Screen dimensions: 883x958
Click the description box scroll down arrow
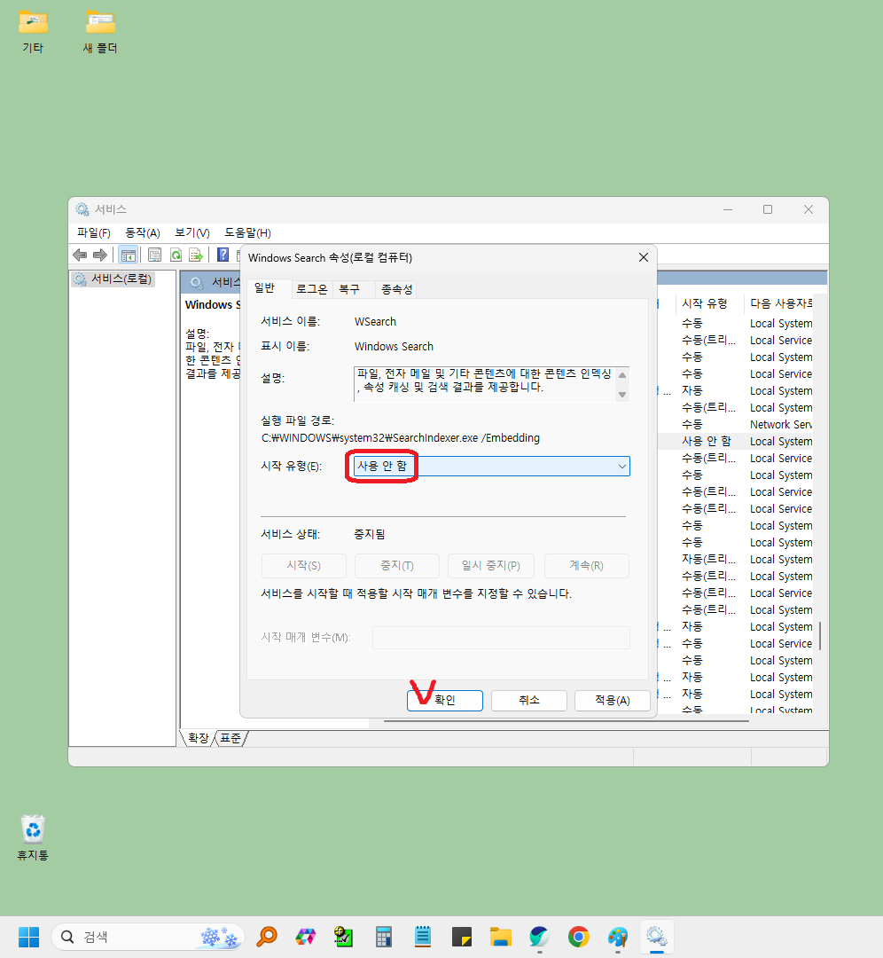(x=622, y=394)
